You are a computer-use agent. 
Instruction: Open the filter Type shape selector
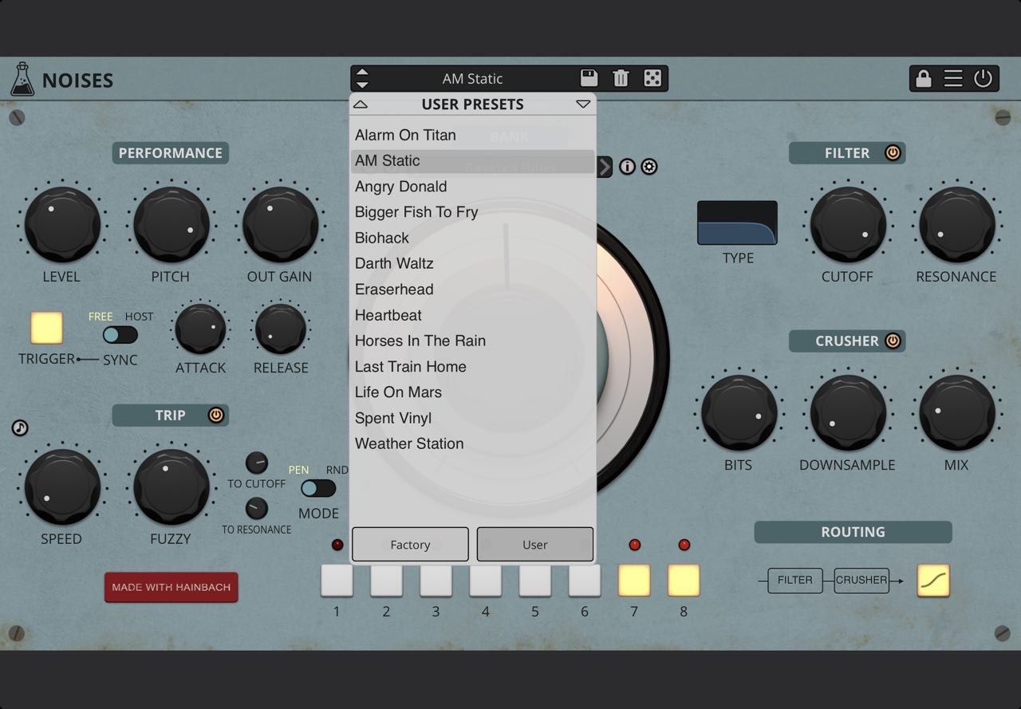click(737, 223)
